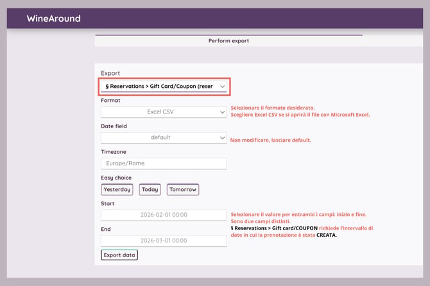The width and height of the screenshot is (430, 286).
Task: Click the 'Non modificare, lasciare default.' note
Action: click(x=271, y=140)
